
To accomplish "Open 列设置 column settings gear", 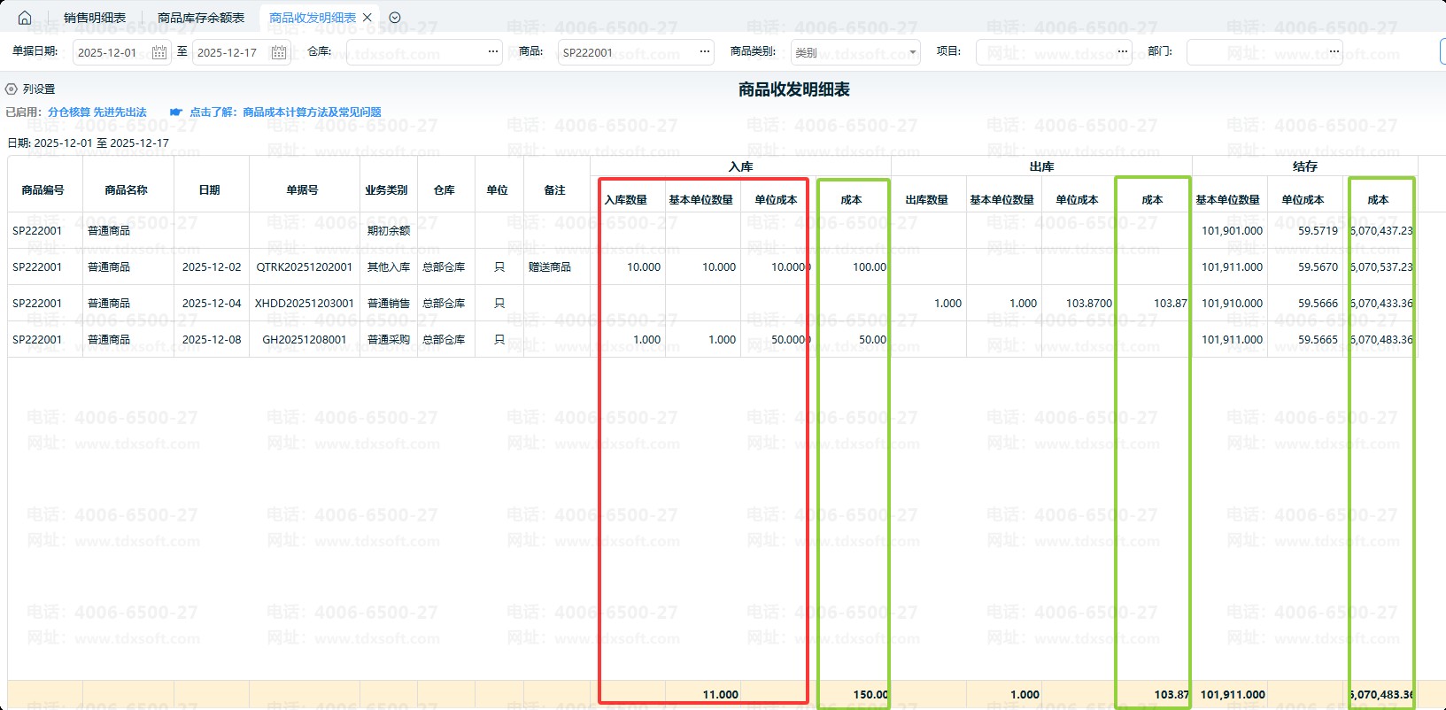I will [x=12, y=89].
